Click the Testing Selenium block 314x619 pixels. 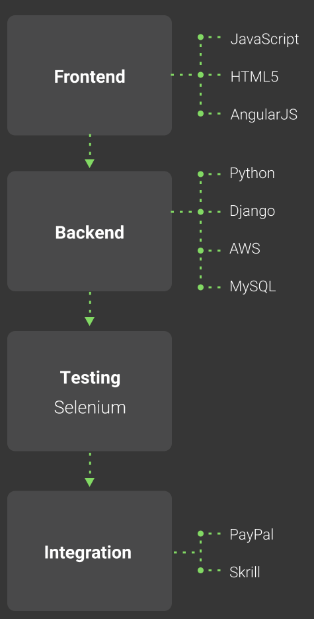[89, 391]
